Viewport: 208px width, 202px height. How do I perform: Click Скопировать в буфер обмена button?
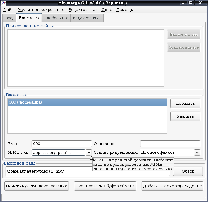105,186
